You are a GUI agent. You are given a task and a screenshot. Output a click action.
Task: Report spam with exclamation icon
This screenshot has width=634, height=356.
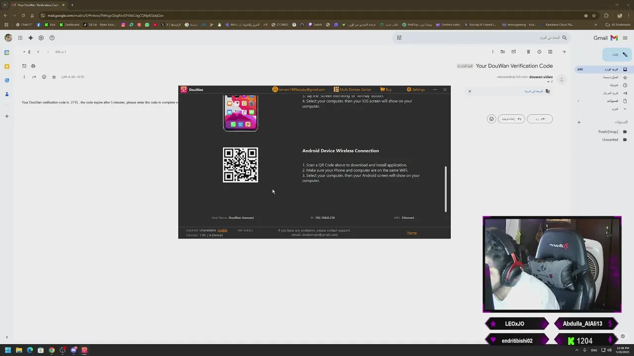click(x=539, y=51)
